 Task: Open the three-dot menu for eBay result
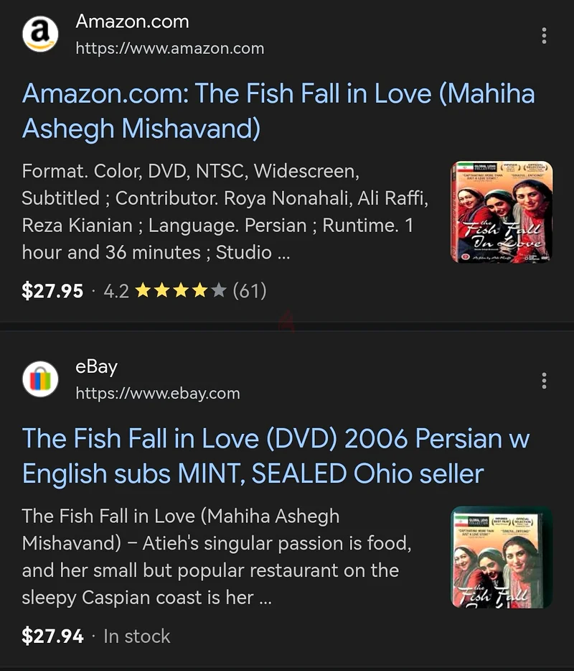point(544,381)
